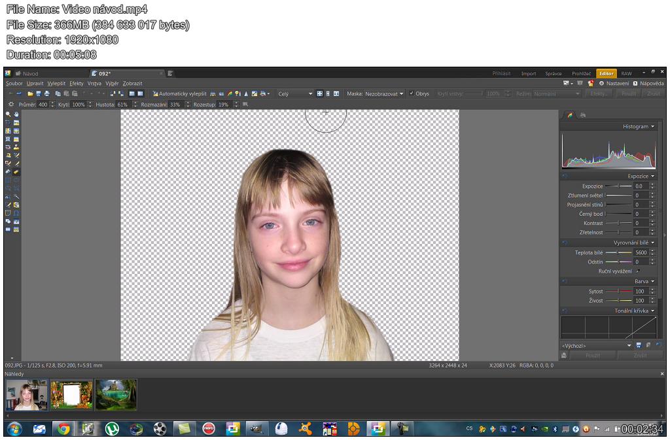Viewport: 670px width, 440px height.
Task: Select the Magic wand tool
Action: (16, 195)
